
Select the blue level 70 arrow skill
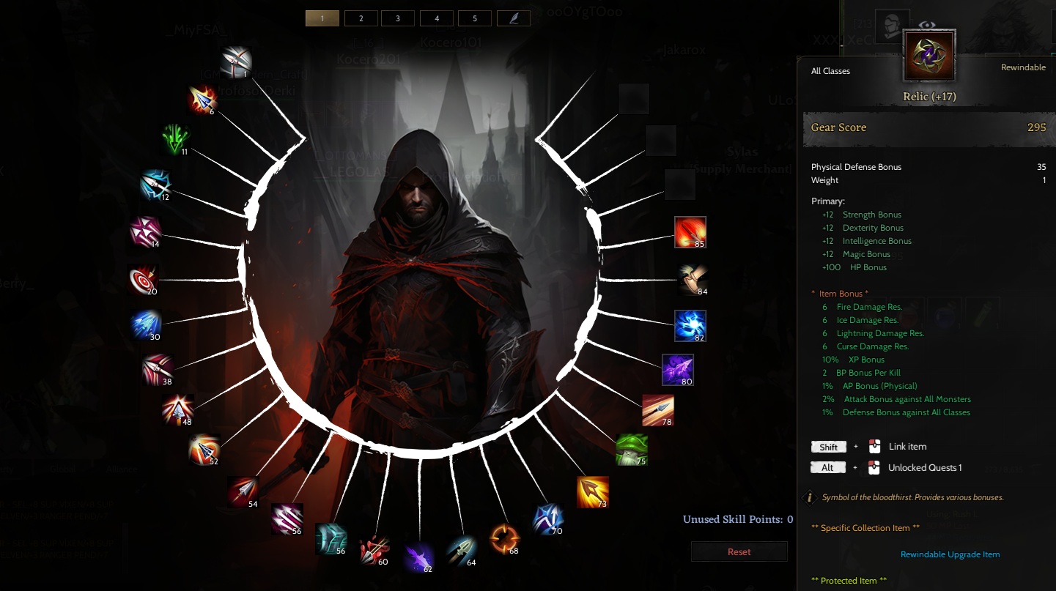[x=548, y=518]
